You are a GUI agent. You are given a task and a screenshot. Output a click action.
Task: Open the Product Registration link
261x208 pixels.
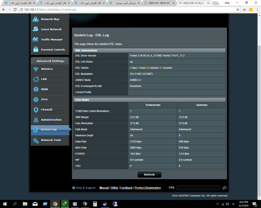pos(148,188)
